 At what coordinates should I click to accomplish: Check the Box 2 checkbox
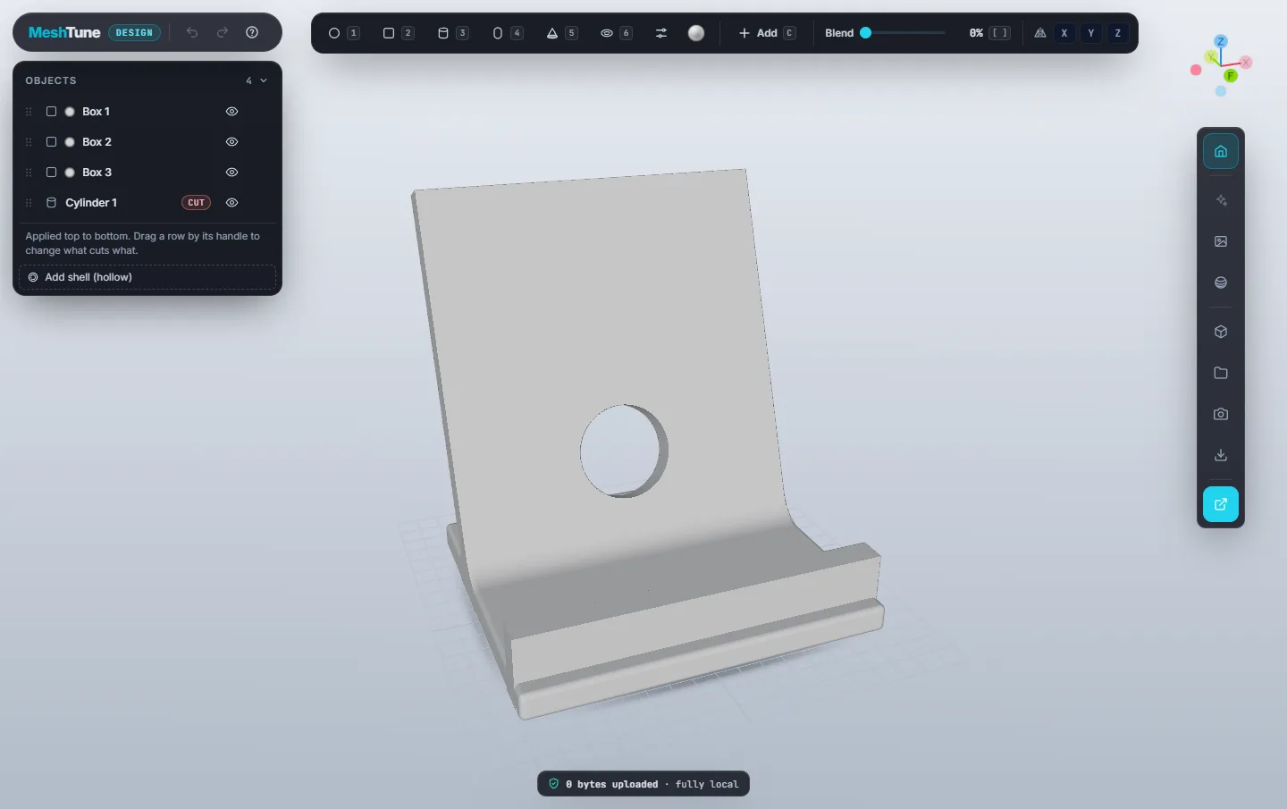[51, 142]
